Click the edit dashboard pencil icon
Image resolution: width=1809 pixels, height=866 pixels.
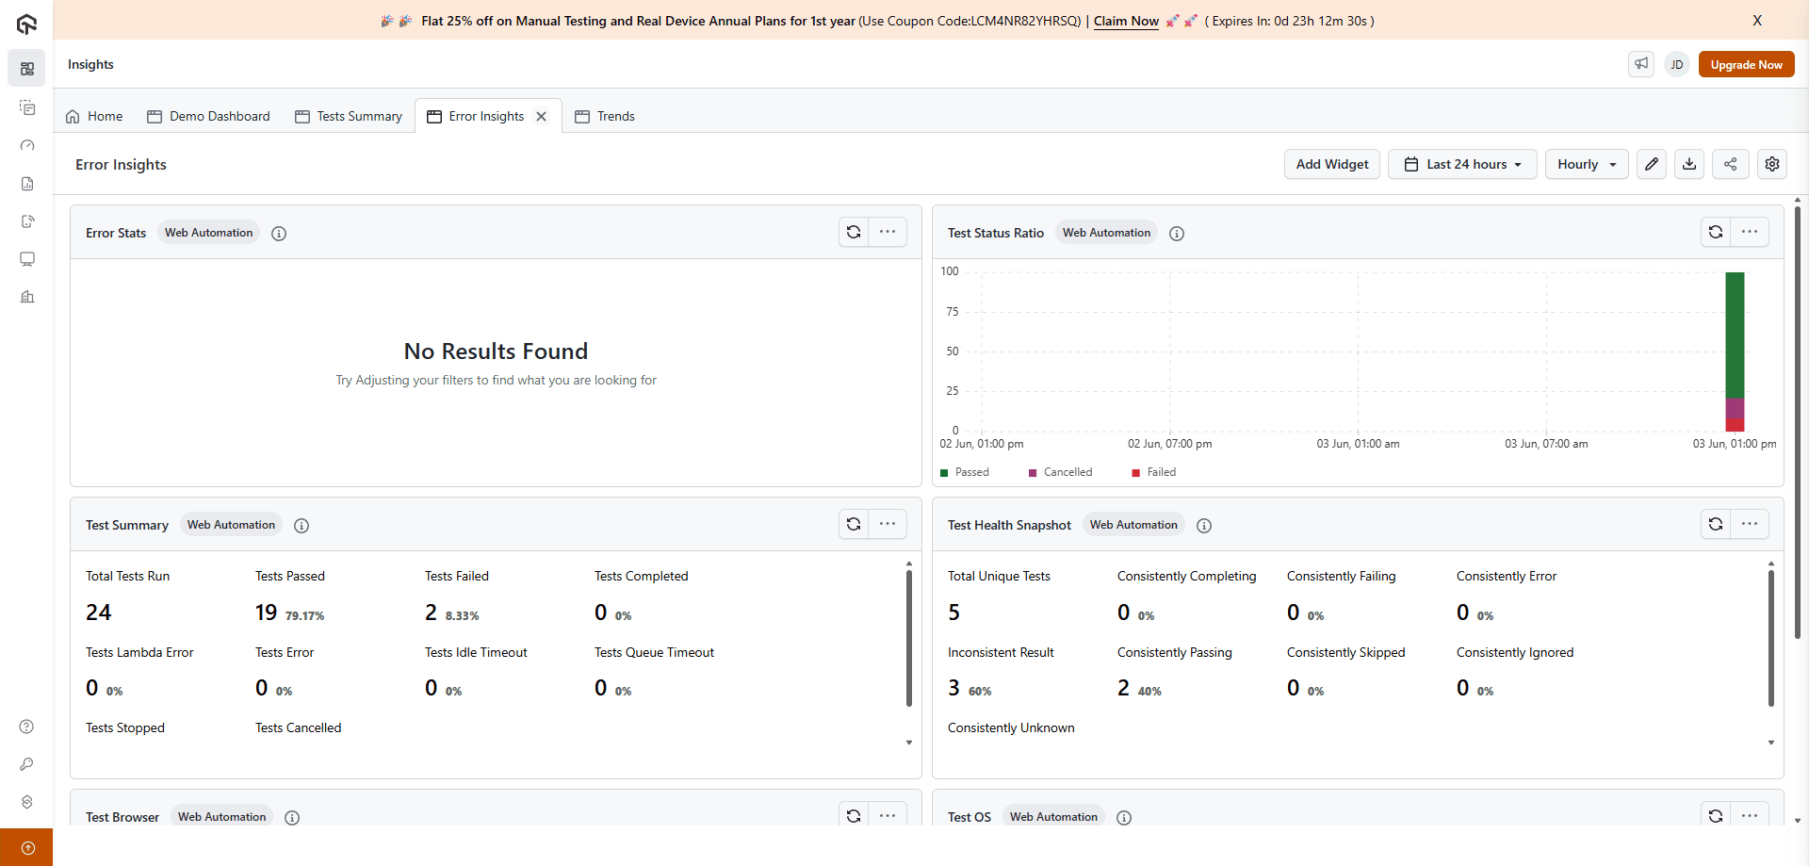pyautogui.click(x=1652, y=164)
